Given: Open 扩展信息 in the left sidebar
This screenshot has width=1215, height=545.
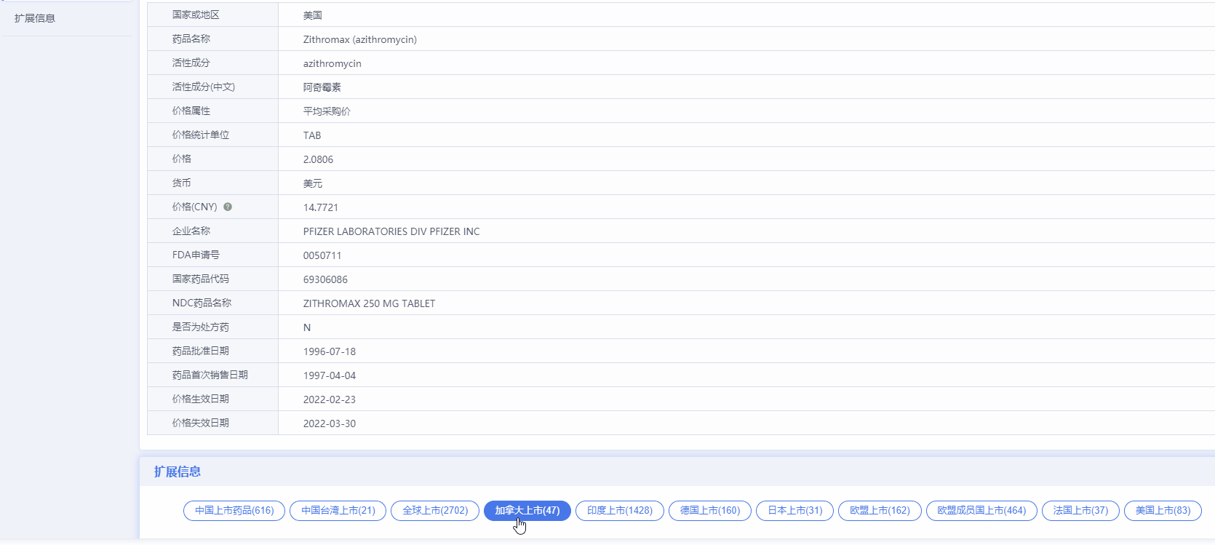Looking at the screenshot, I should point(35,18).
